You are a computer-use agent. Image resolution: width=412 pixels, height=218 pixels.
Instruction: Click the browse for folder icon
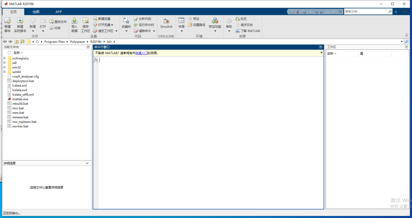coord(23,42)
